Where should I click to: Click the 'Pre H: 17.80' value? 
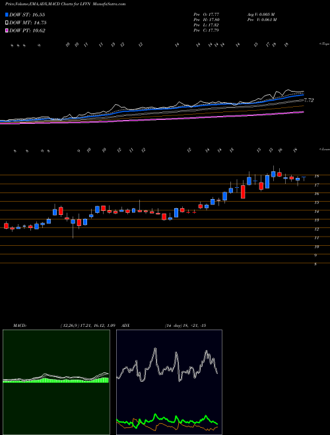click(207, 20)
